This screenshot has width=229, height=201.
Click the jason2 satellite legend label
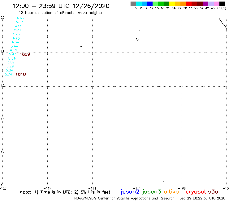(130, 192)
